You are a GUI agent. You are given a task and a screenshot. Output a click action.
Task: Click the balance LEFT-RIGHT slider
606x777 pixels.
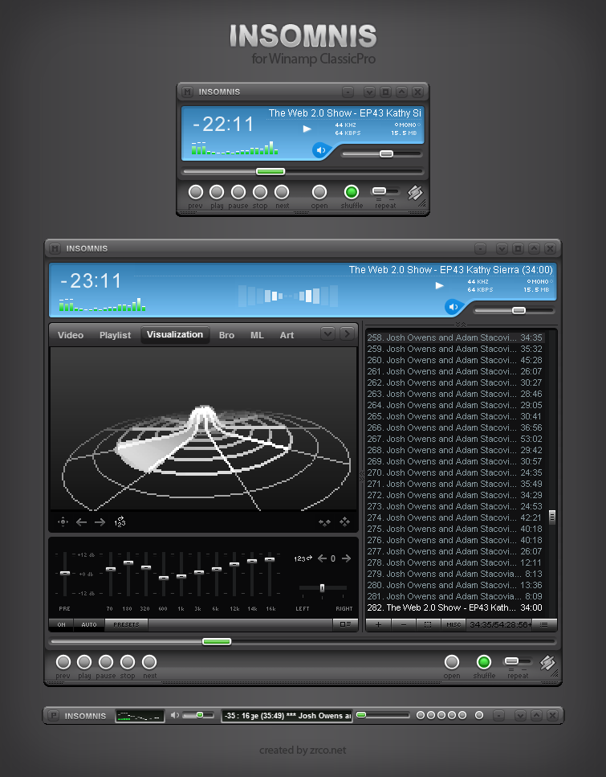point(323,588)
